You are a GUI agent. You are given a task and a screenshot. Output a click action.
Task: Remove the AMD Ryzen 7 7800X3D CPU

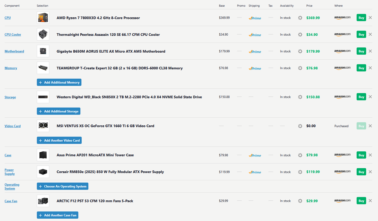[x=370, y=18]
